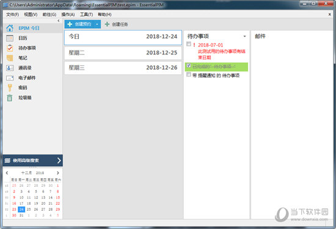This screenshot has height=229, width=336.
Task: Click the 待办事项 panel heading
Action: 198,36
